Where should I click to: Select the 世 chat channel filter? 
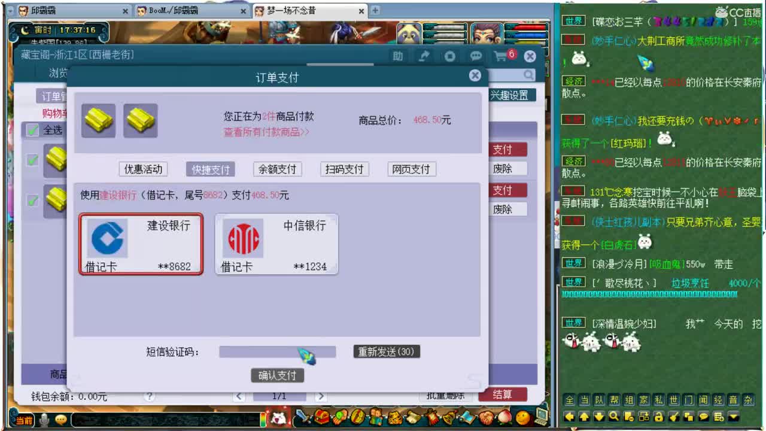pyautogui.click(x=674, y=400)
